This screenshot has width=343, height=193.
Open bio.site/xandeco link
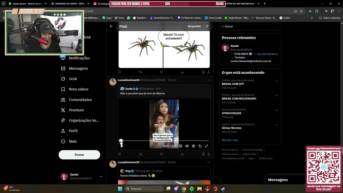click(267, 54)
